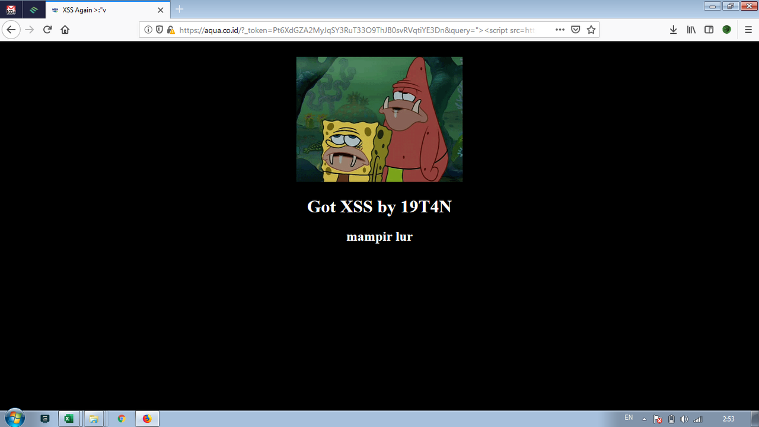Go back to the previous page

coord(11,30)
